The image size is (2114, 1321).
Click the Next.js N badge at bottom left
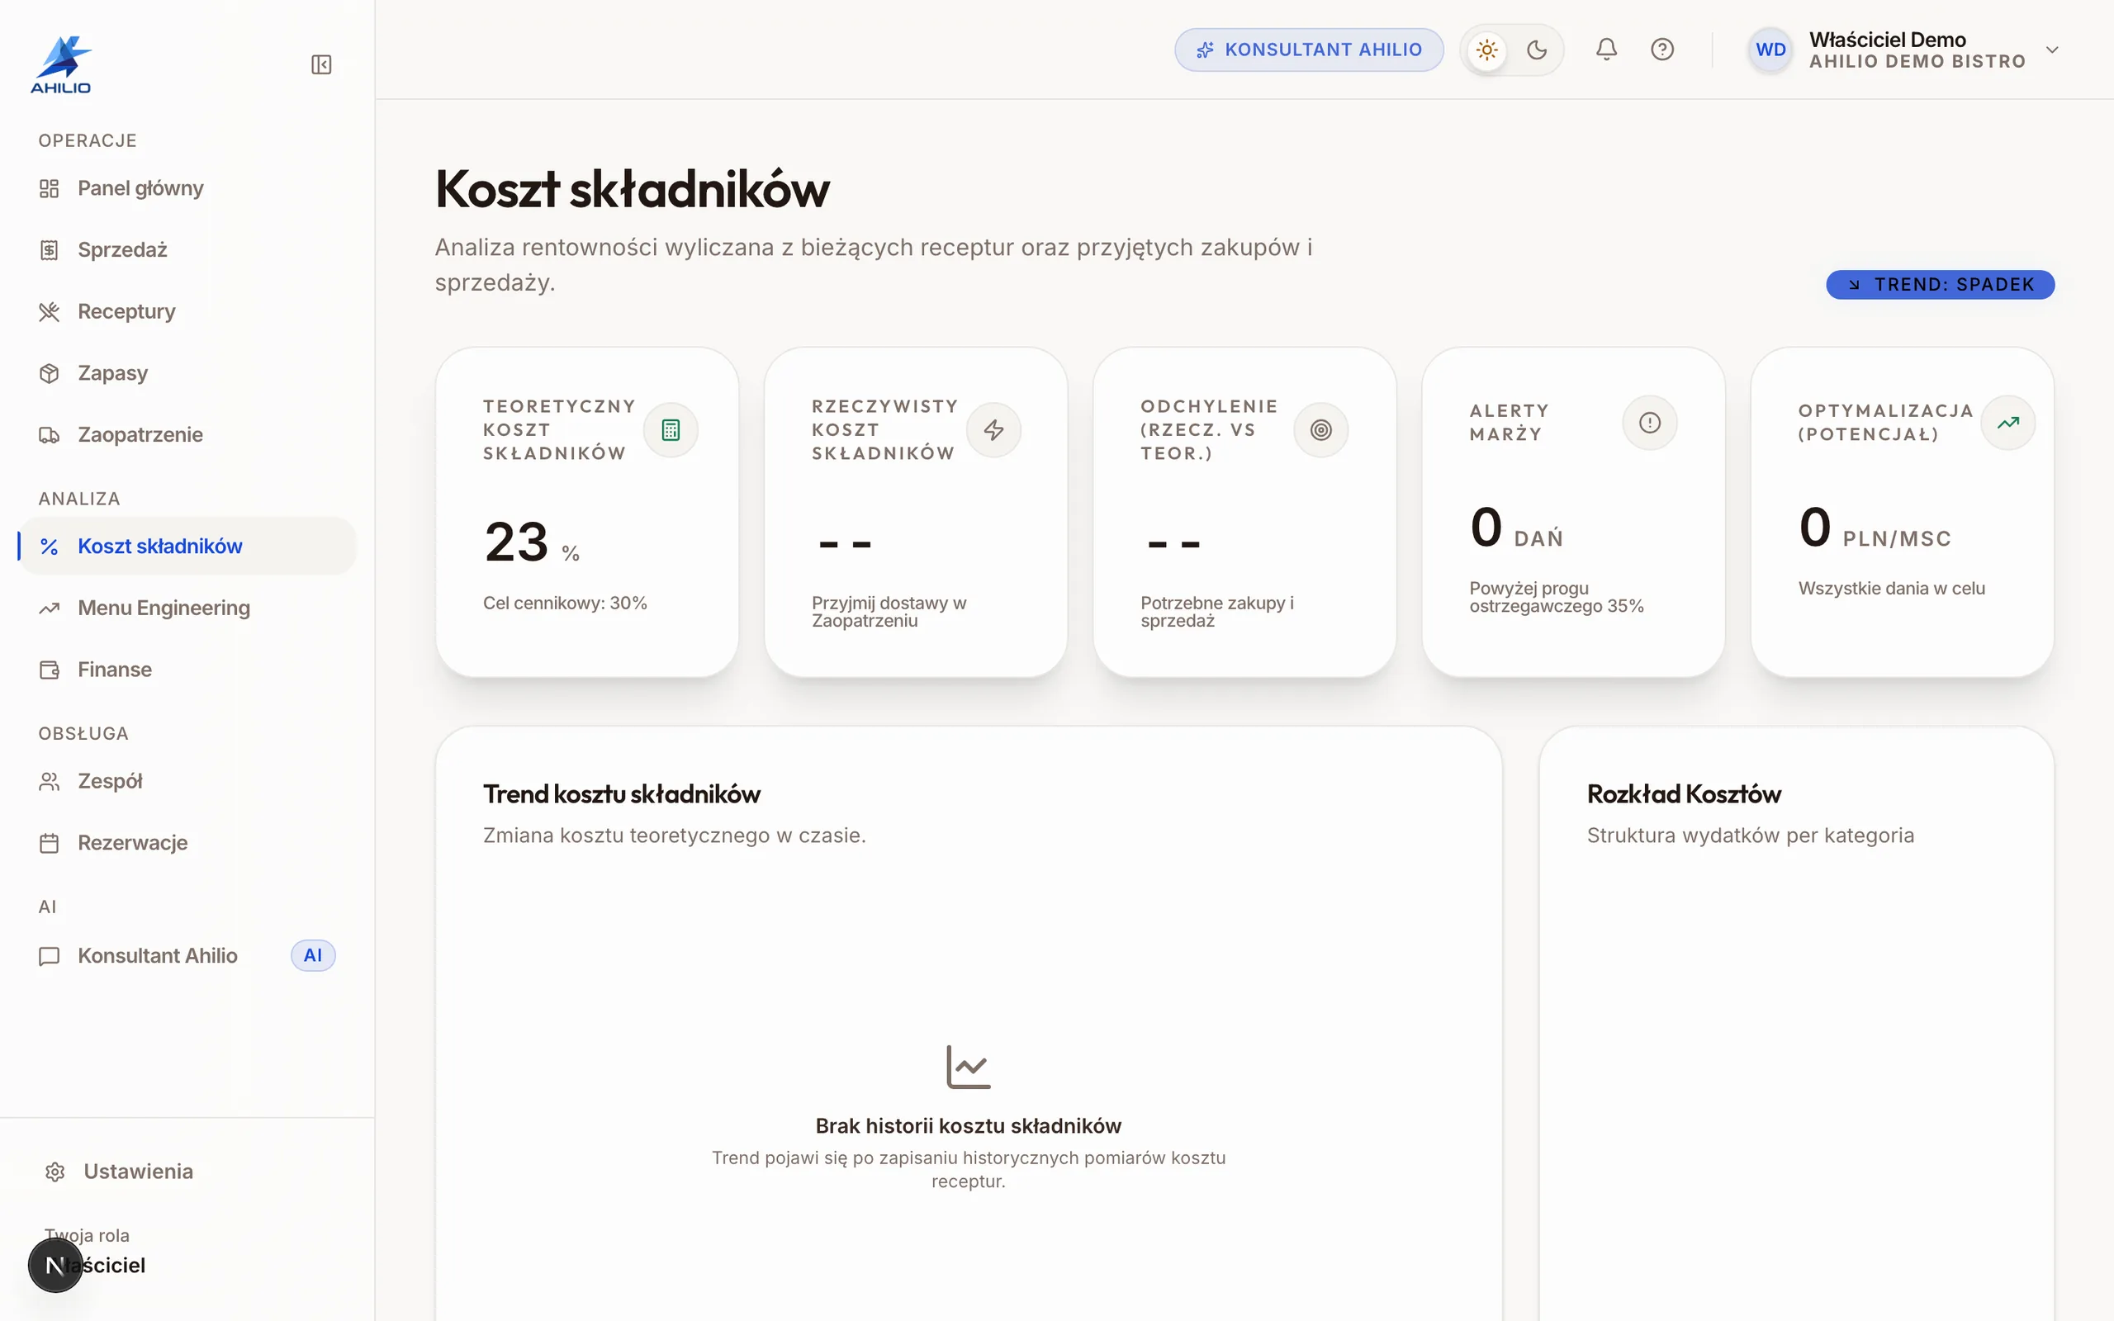pyautogui.click(x=55, y=1265)
